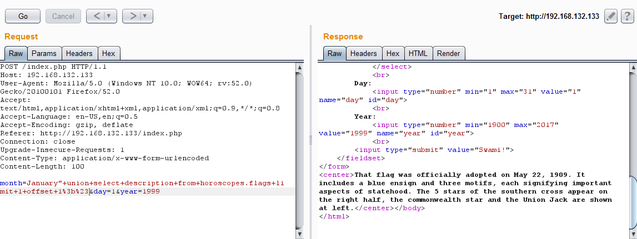This screenshot has width=637, height=239.
Task: Click the 'Request' panel heading
Action: [x=21, y=37]
